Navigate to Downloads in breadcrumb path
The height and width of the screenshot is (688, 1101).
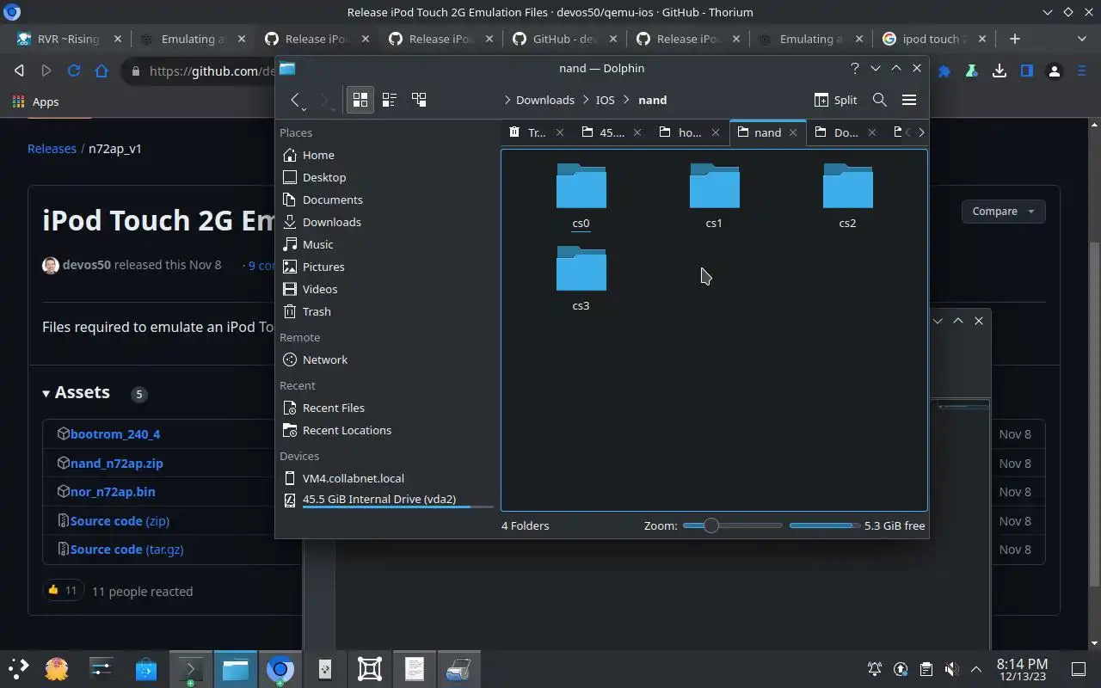click(x=545, y=100)
